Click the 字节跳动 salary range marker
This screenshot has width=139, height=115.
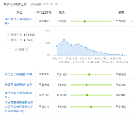[x=85, y=21]
